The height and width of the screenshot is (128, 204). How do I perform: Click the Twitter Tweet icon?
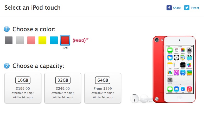(187, 8)
